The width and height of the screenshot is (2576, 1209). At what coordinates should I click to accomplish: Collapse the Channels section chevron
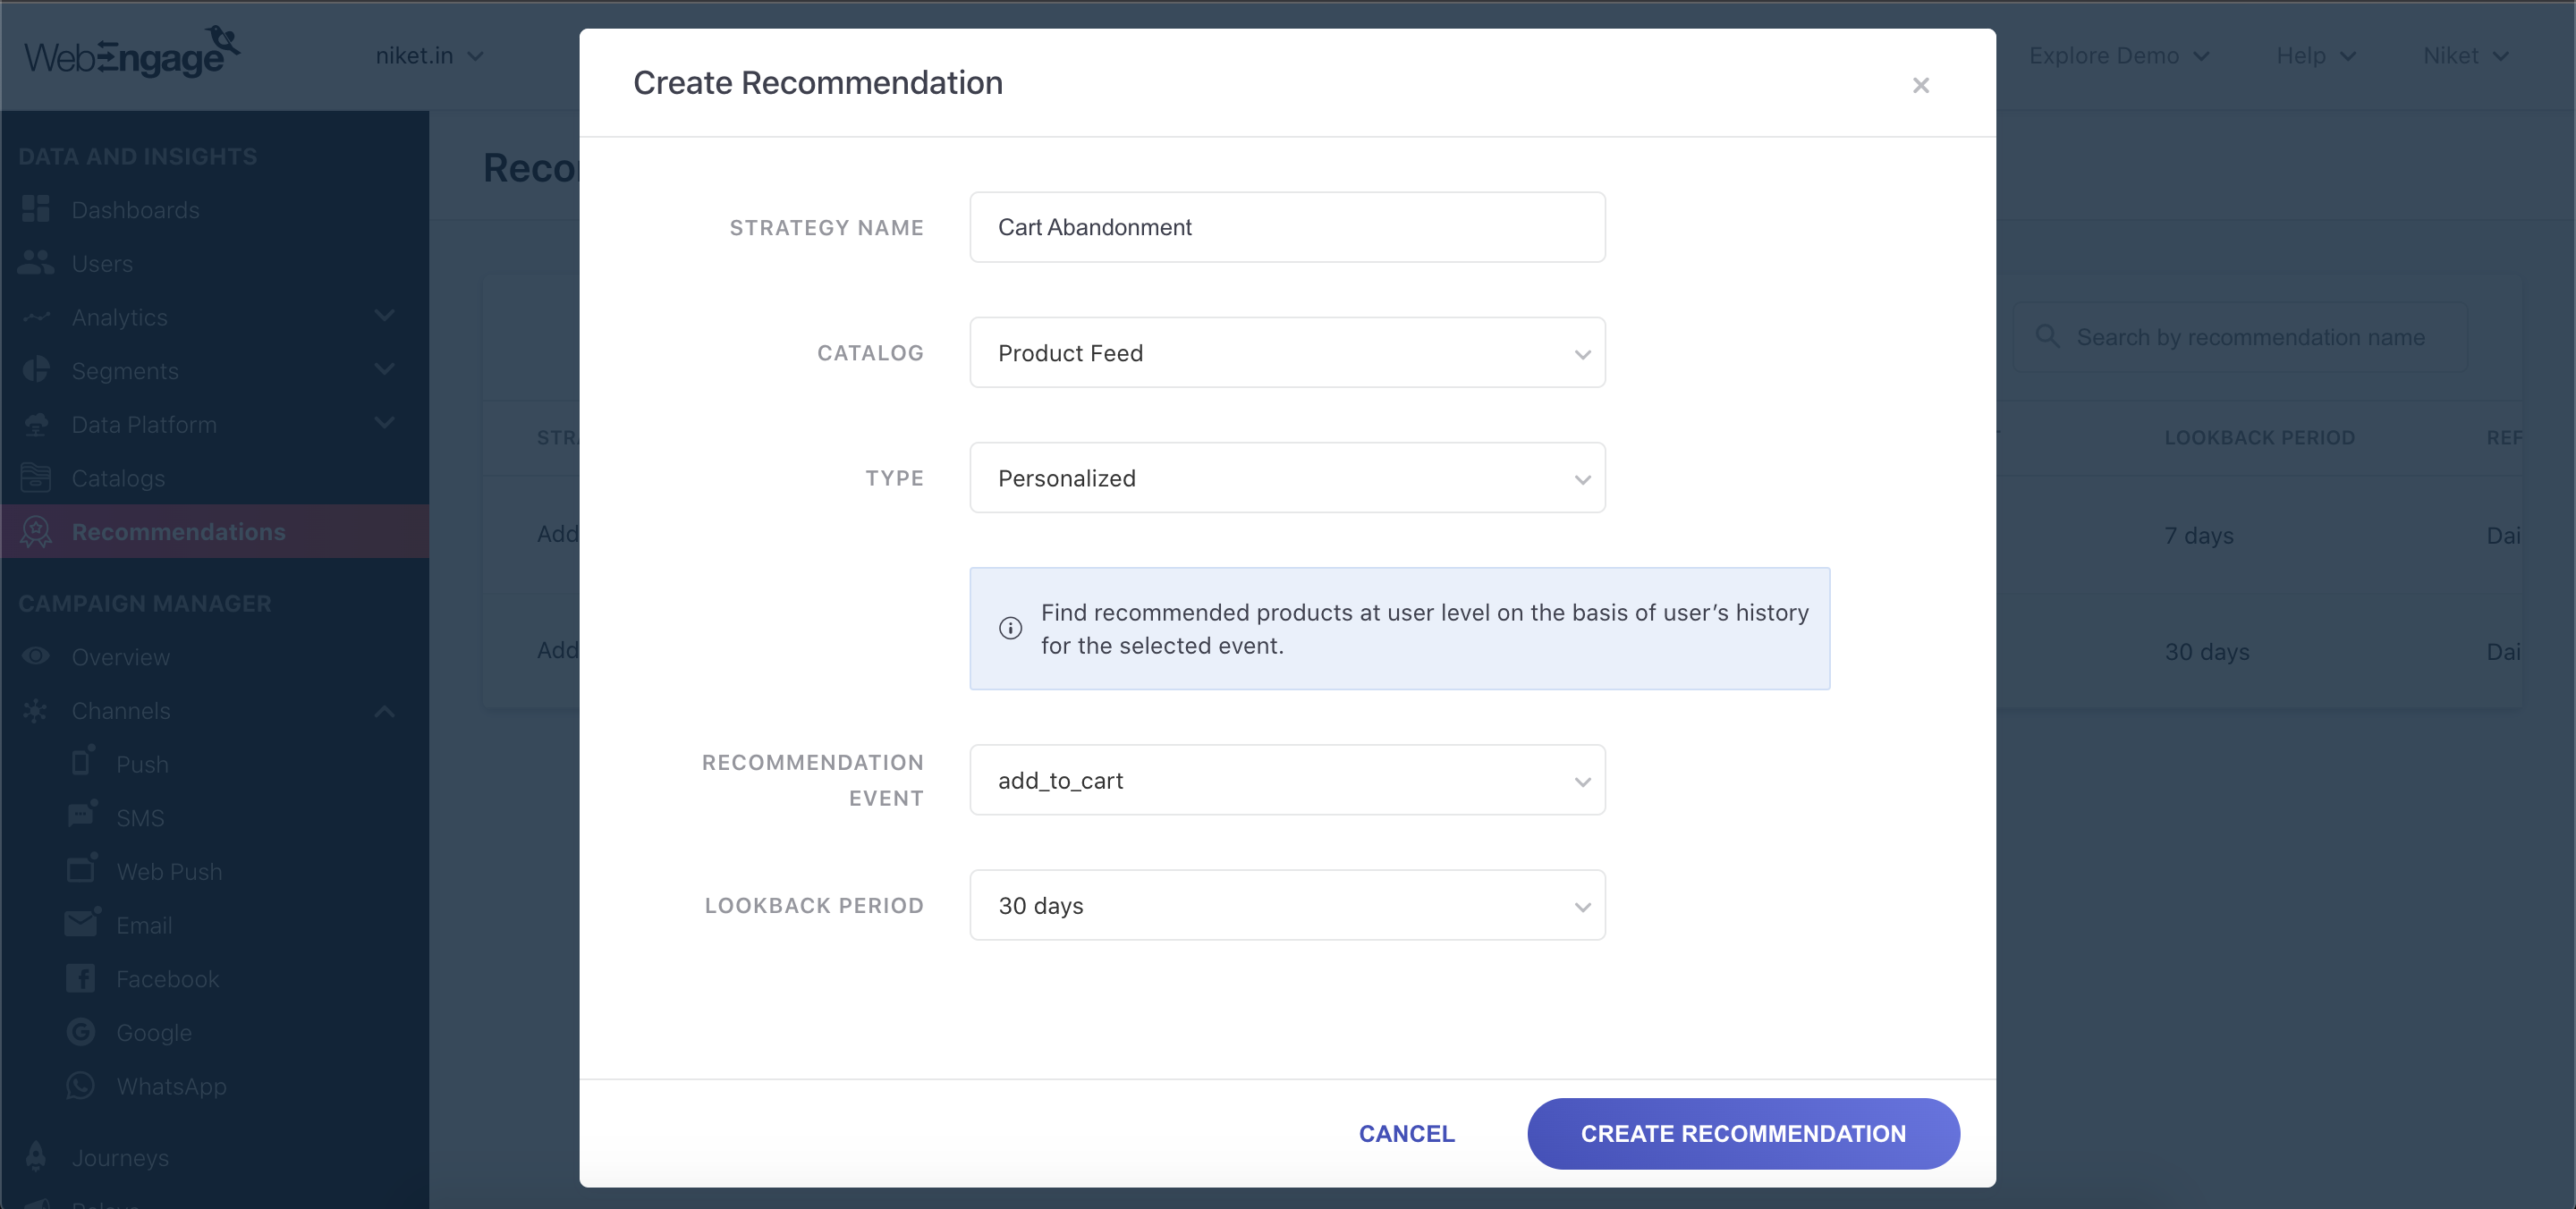click(x=384, y=711)
